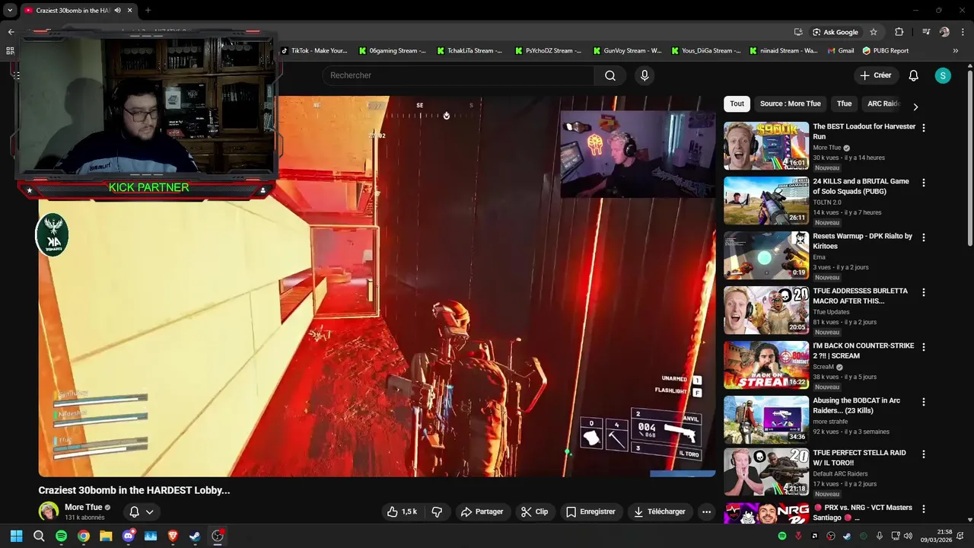Open Chrome three-dot menu
The height and width of the screenshot is (548, 974).
pyautogui.click(x=962, y=32)
